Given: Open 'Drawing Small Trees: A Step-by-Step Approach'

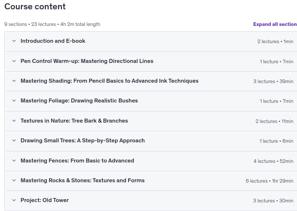Looking at the screenshot, I should pyautogui.click(x=82, y=141).
